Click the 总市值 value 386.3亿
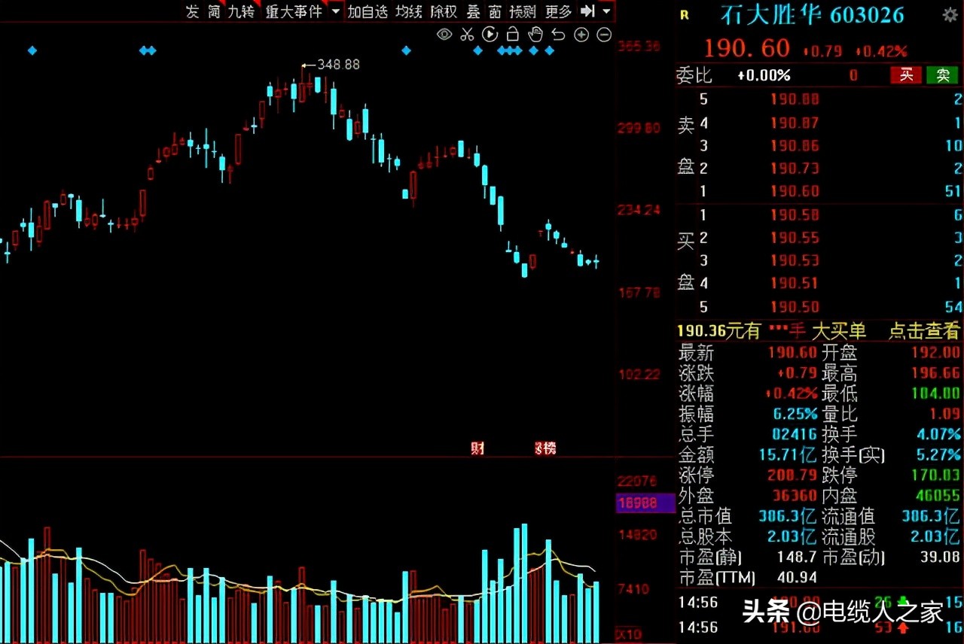 point(789,517)
